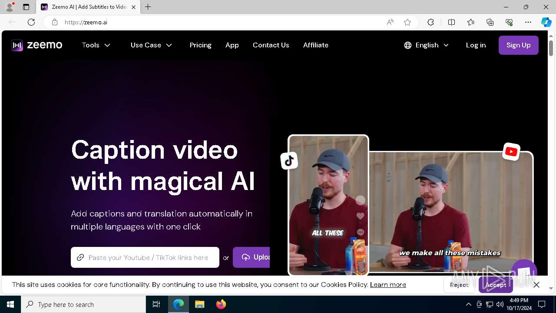
Task: Open the Contact Us page
Action: 271,45
